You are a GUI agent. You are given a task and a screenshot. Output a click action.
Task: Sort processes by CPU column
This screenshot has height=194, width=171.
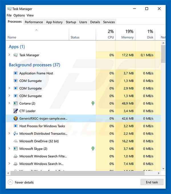(106, 34)
